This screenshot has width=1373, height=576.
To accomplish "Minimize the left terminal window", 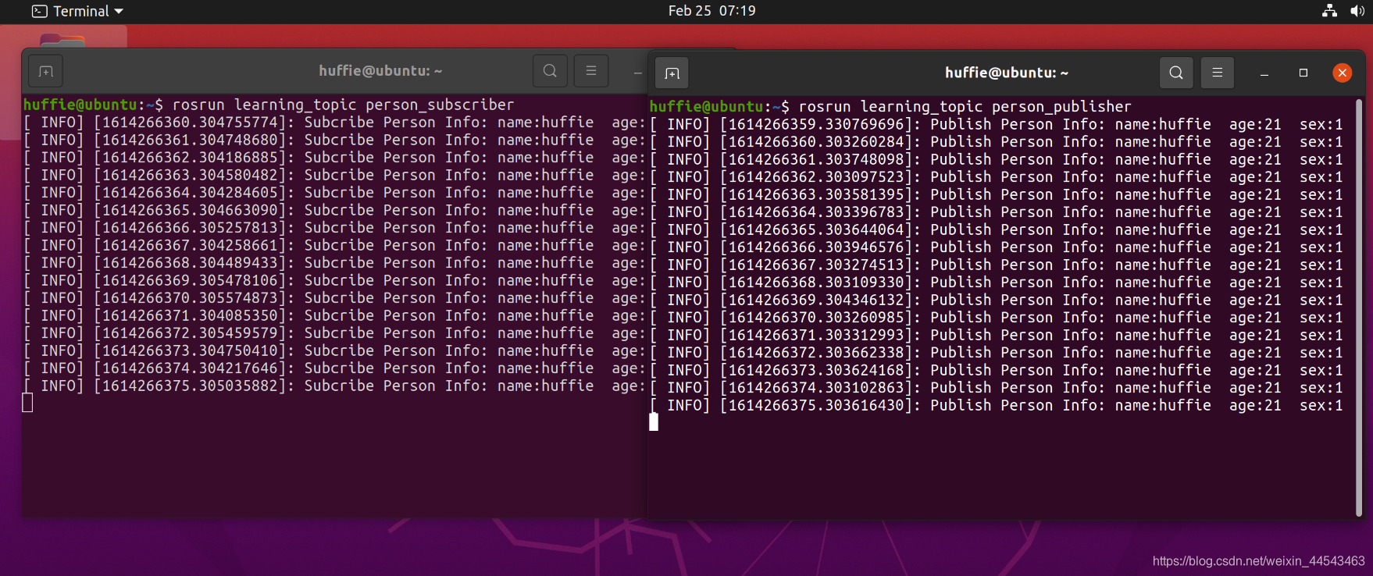I will (x=638, y=72).
